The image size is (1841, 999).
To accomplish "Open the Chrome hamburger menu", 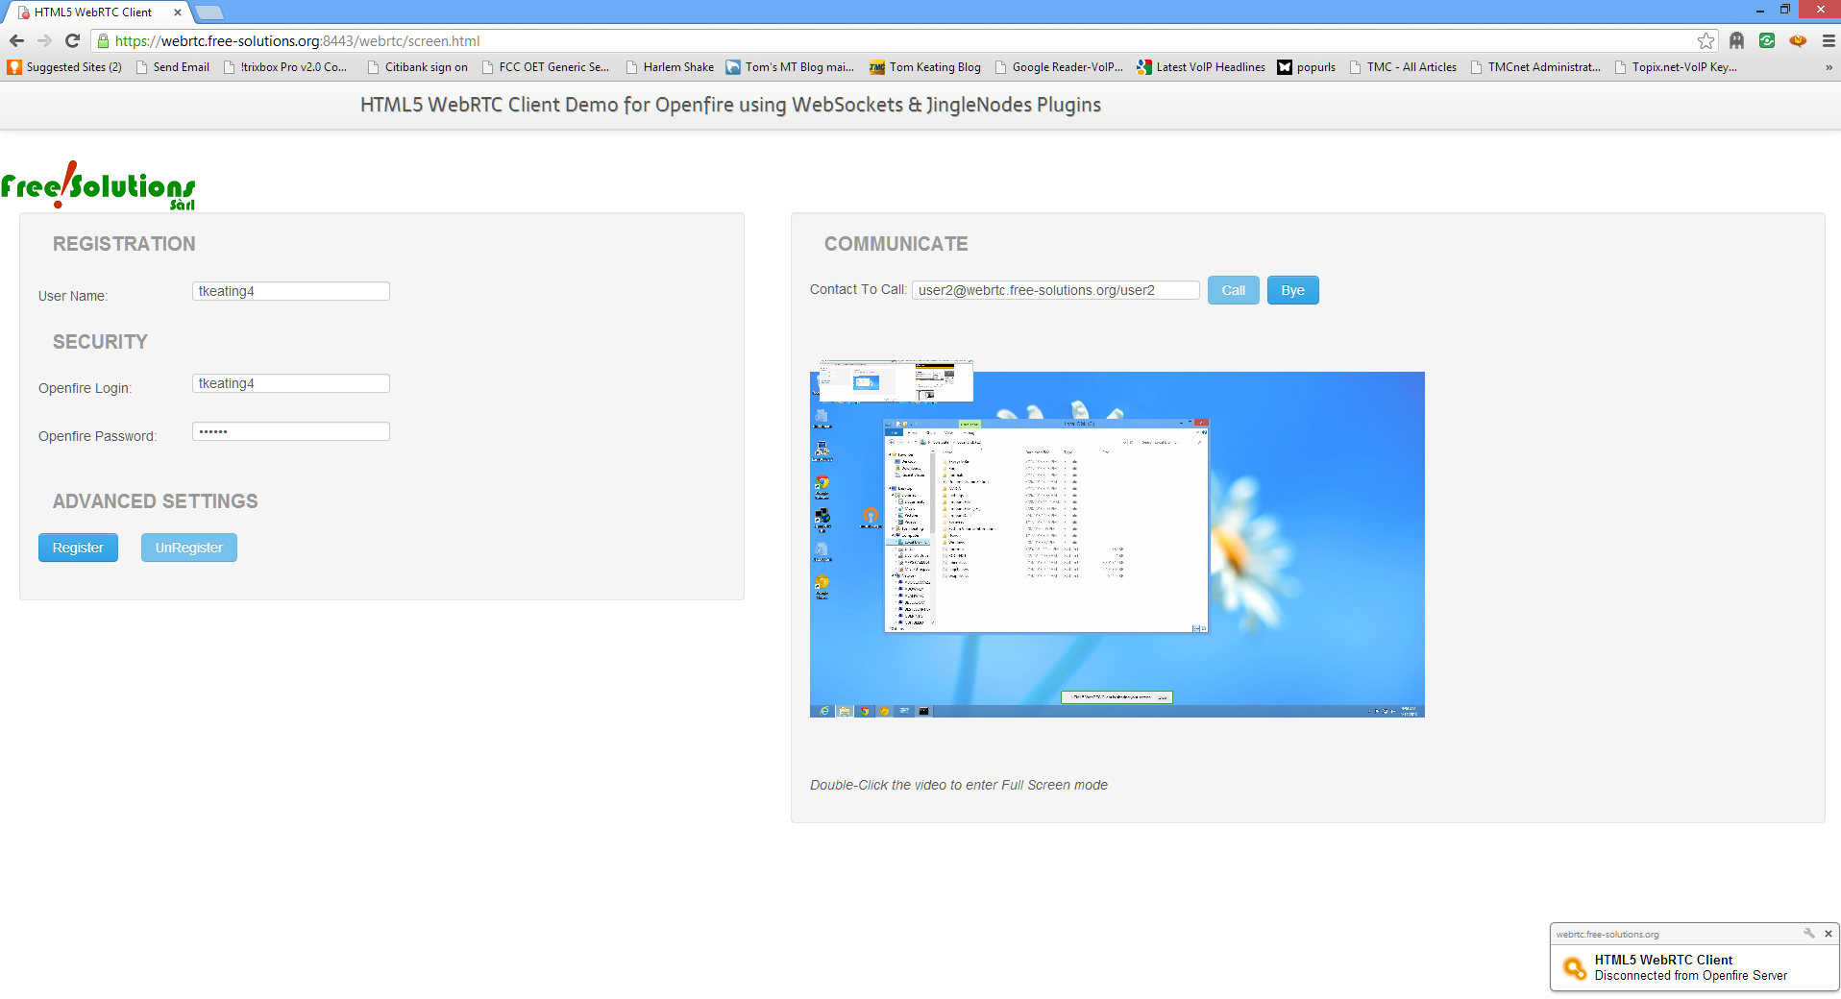I will [x=1829, y=40].
